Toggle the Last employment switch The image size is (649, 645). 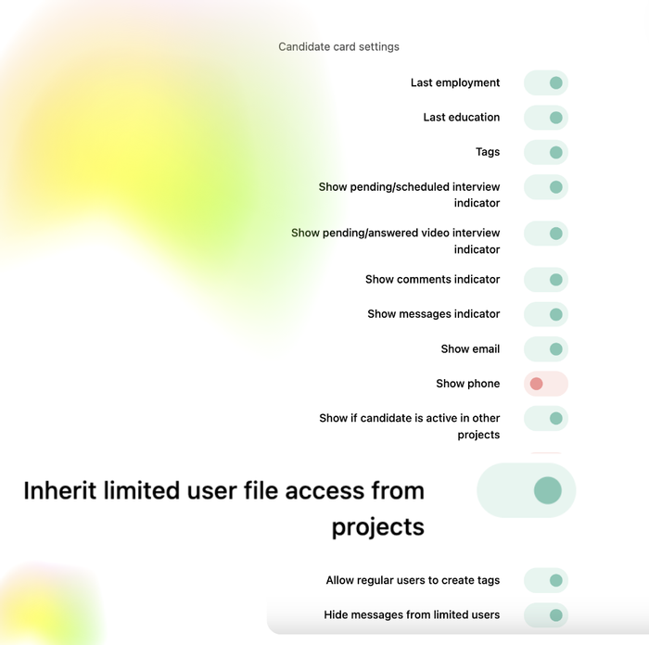545,83
